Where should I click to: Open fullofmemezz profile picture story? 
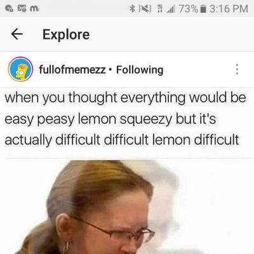(20, 69)
